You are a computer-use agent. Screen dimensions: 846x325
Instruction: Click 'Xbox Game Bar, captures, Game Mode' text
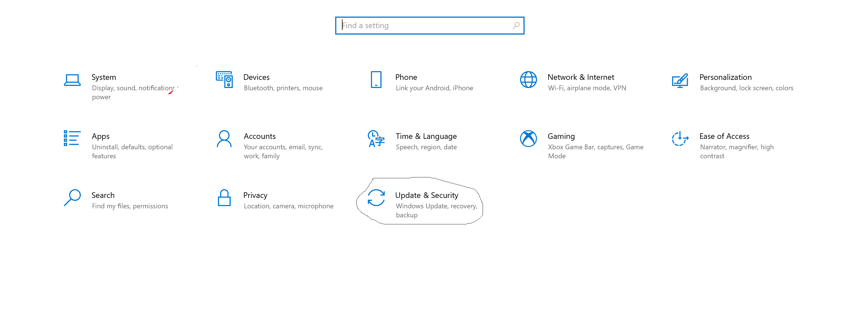tap(596, 152)
